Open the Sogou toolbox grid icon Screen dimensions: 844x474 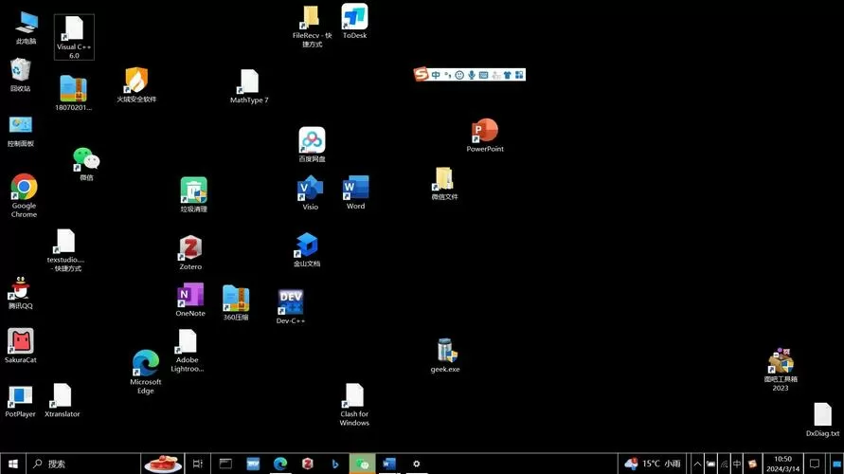pyautogui.click(x=519, y=75)
